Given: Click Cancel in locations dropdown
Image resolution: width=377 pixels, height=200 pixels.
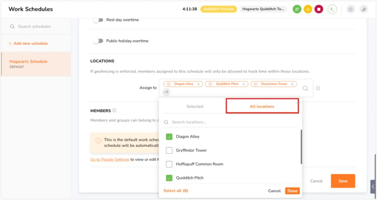Looking at the screenshot, I should pos(274,191).
